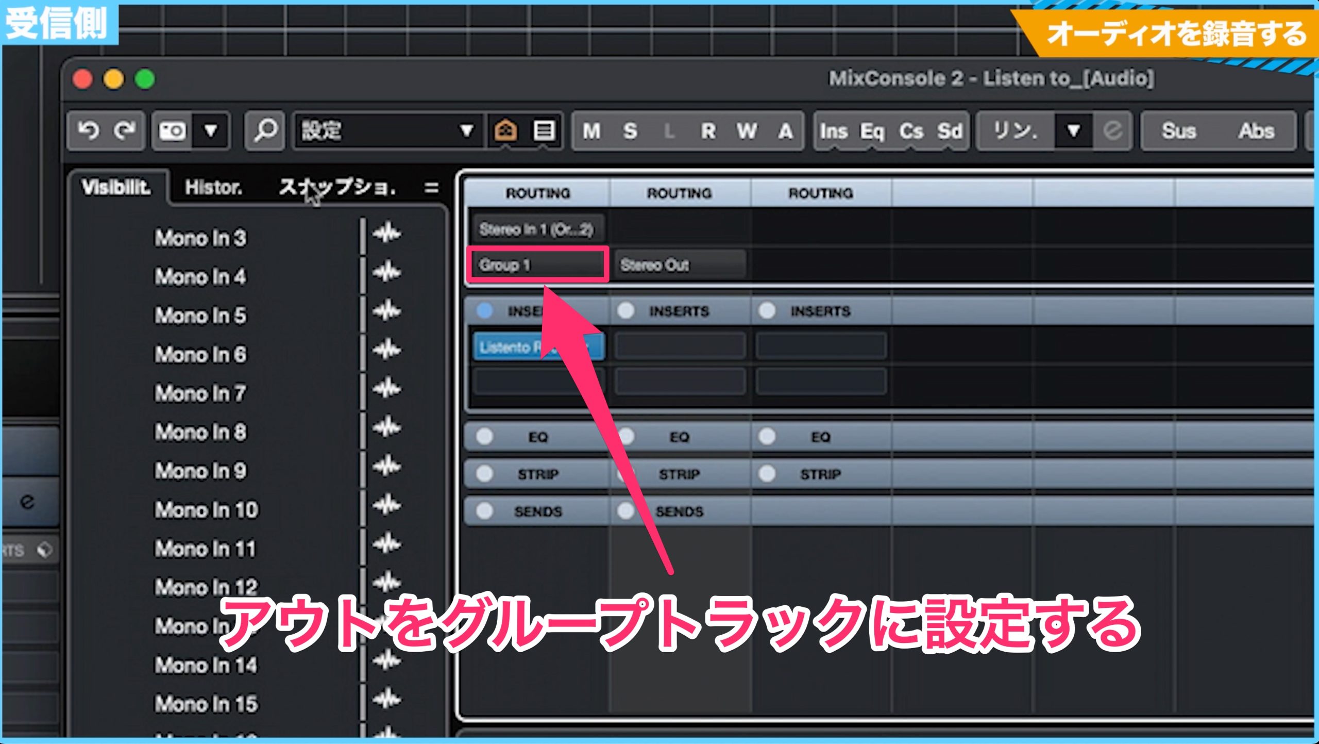Select Mono In 7 in visibility list

pyautogui.click(x=200, y=393)
